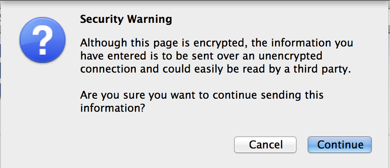Viewport: 390px width, 168px height.
Task: Click the 'Are you sure' question line
Action: (x=202, y=95)
